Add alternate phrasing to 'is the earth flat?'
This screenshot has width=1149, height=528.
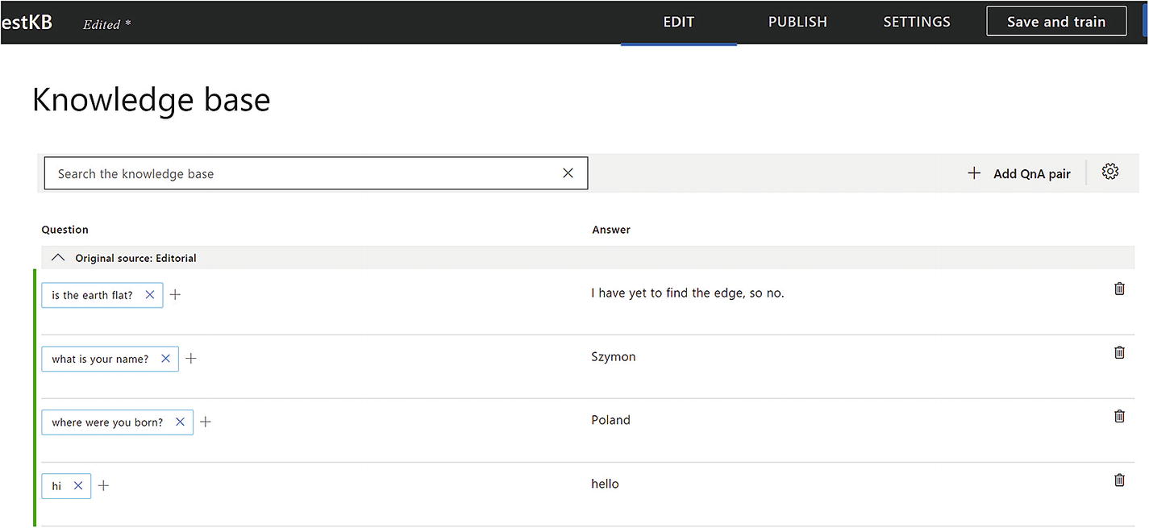[x=175, y=295]
